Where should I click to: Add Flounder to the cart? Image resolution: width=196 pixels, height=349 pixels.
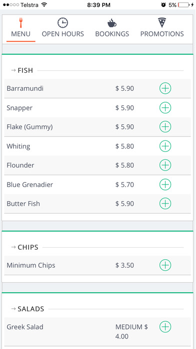coord(165,165)
